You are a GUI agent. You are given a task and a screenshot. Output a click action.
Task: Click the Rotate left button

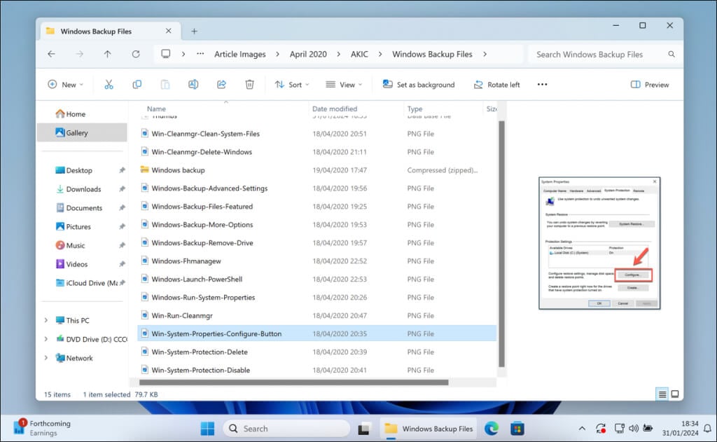[x=496, y=85]
